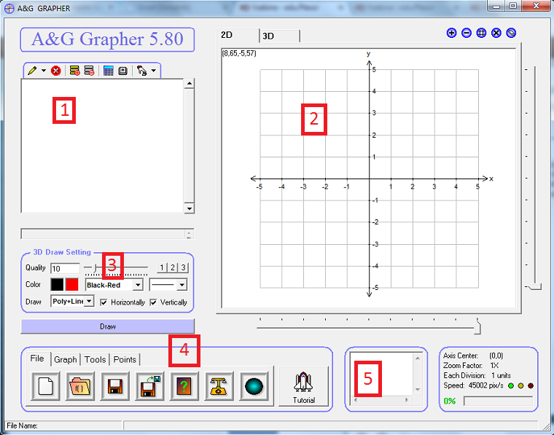Screen dimensions: 554x435
Task: Open the Graph tab
Action: coord(65,359)
